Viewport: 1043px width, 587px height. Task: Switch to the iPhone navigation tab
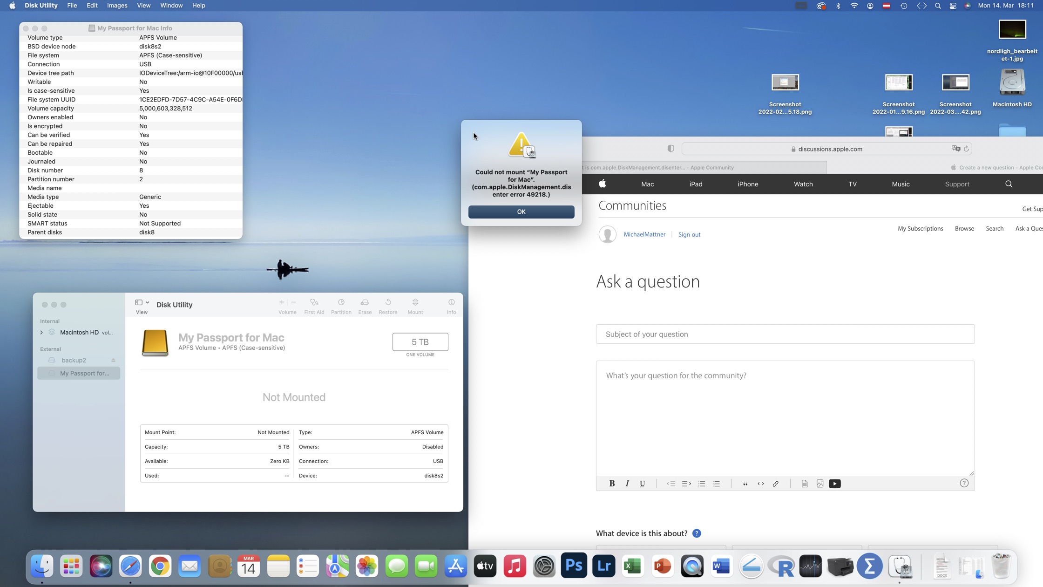click(x=747, y=184)
